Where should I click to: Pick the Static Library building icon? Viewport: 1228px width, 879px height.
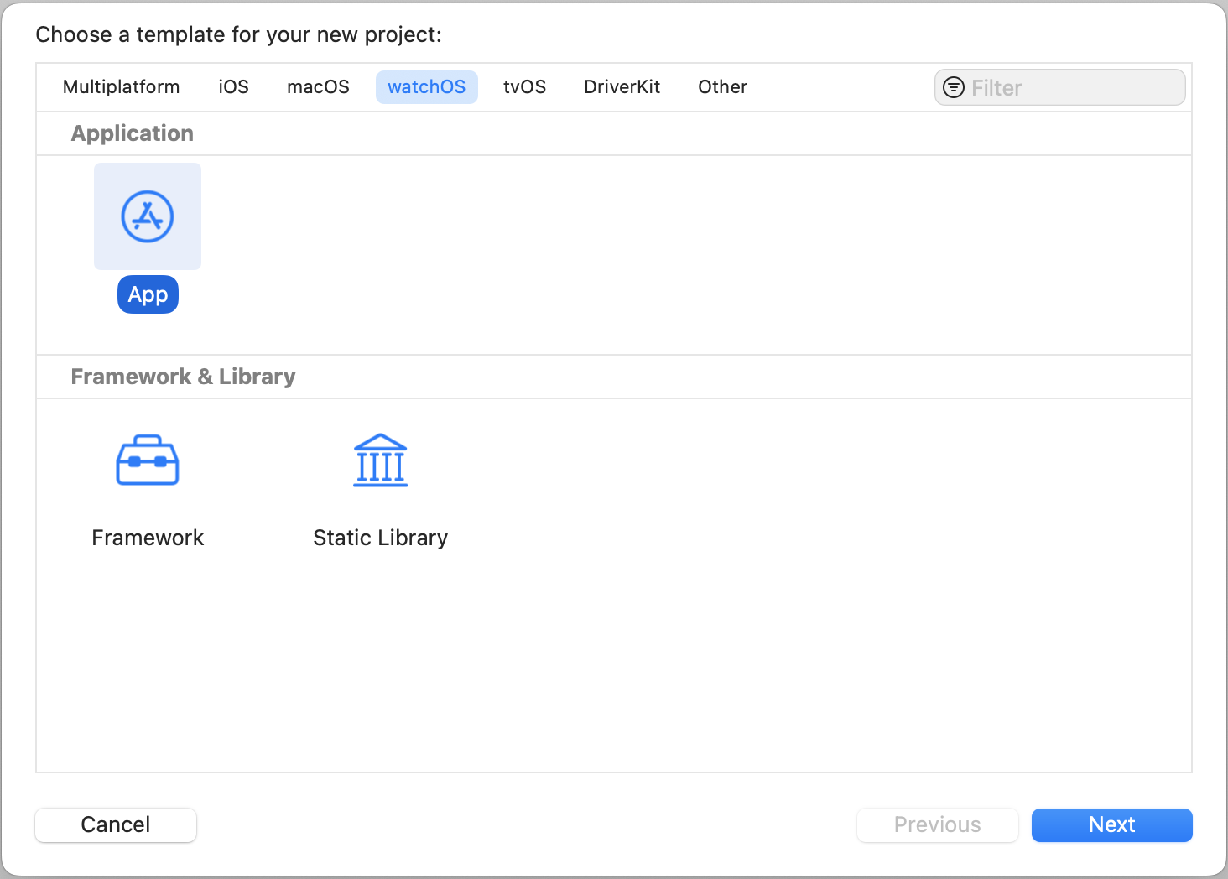click(380, 460)
